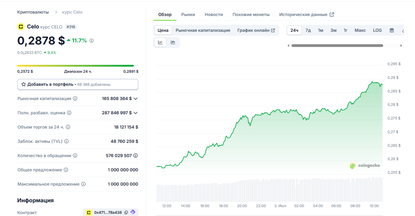Open the Новости tab

pyautogui.click(x=214, y=15)
